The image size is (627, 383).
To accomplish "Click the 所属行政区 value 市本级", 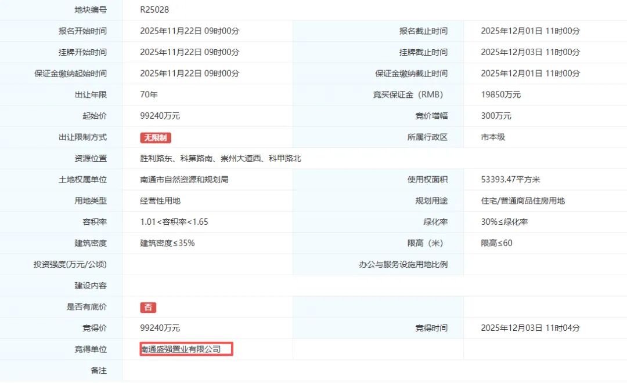I will pos(493,137).
